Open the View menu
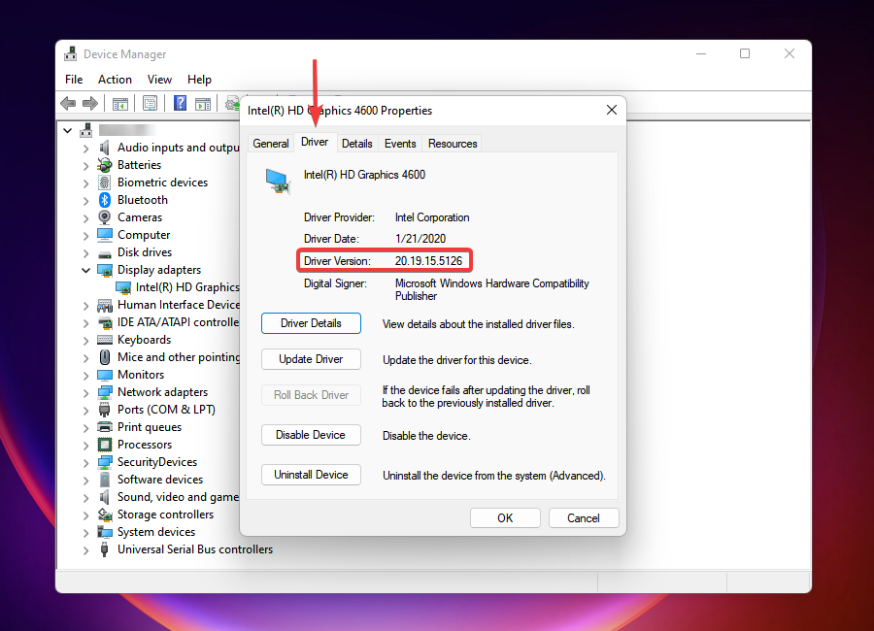The height and width of the screenshot is (631, 874). point(159,80)
